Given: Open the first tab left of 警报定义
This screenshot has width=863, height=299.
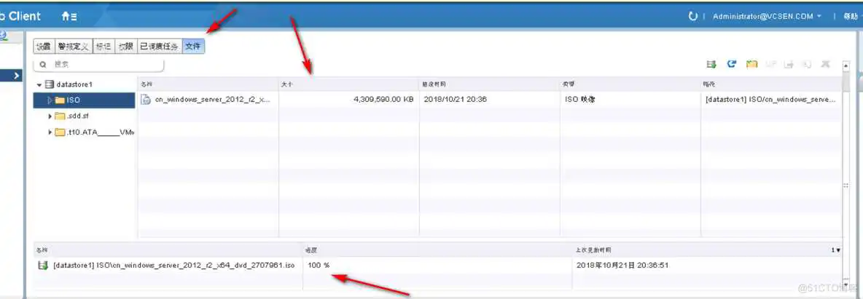Looking at the screenshot, I should pos(44,47).
